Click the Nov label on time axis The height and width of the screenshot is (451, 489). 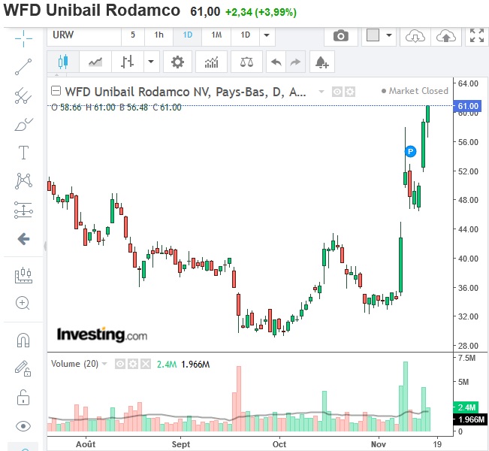click(x=379, y=444)
